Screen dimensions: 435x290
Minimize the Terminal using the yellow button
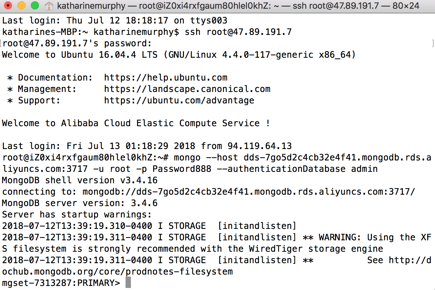pyautogui.click(x=21, y=6)
